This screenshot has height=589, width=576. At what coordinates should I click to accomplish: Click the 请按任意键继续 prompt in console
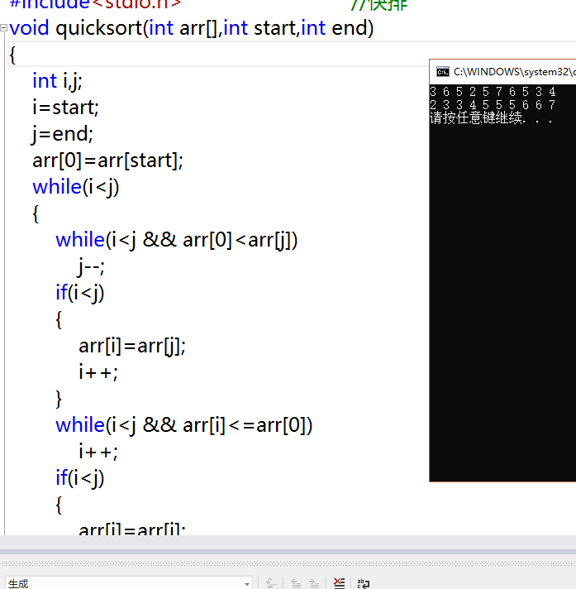[x=491, y=118]
